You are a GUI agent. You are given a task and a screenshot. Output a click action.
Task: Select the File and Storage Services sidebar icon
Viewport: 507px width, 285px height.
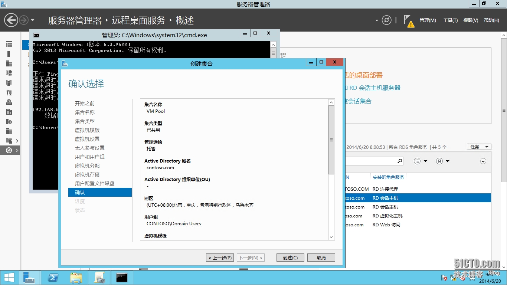(9, 141)
